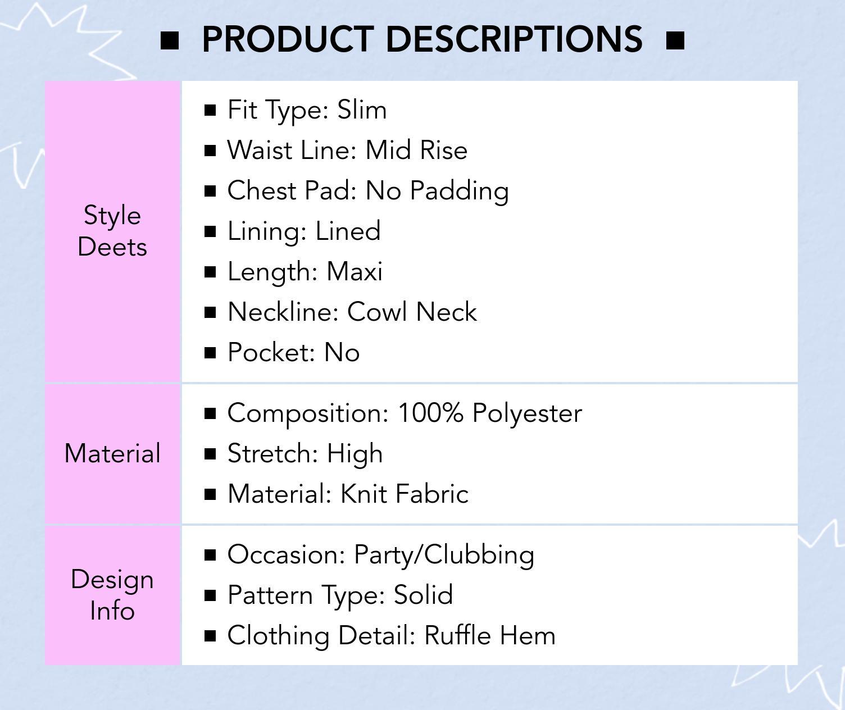
Task: Select the pink Material category cell
Action: [112, 453]
